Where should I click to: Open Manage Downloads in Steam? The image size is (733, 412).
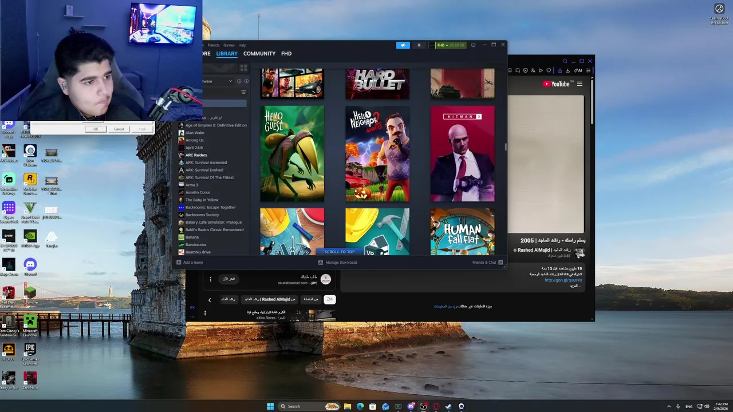[338, 263]
